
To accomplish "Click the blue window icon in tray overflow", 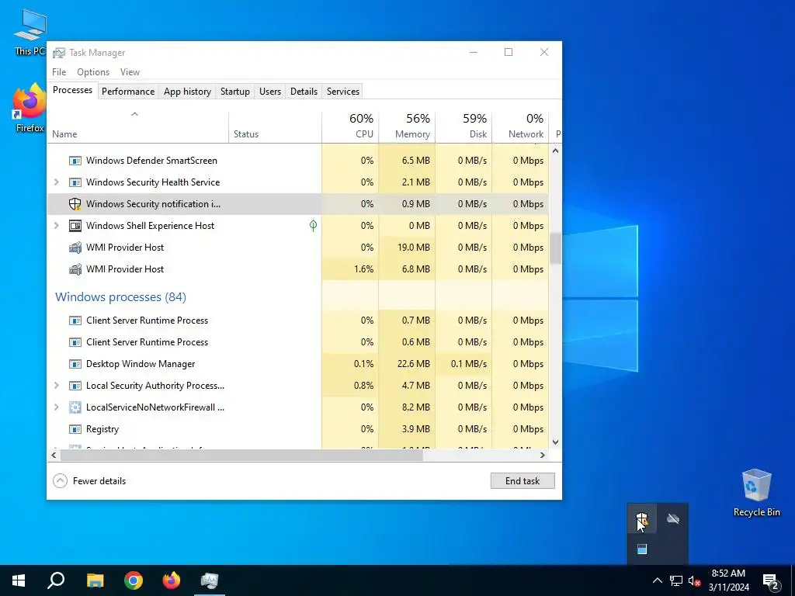I will (642, 549).
